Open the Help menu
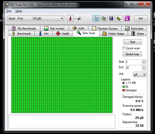This screenshot has width=155, height=134. pos(19,11)
